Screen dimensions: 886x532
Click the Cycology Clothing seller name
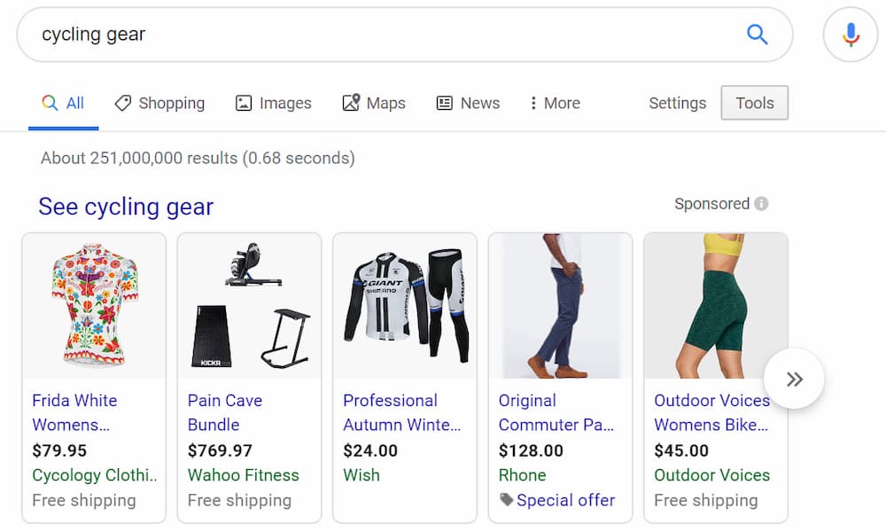[95, 475]
